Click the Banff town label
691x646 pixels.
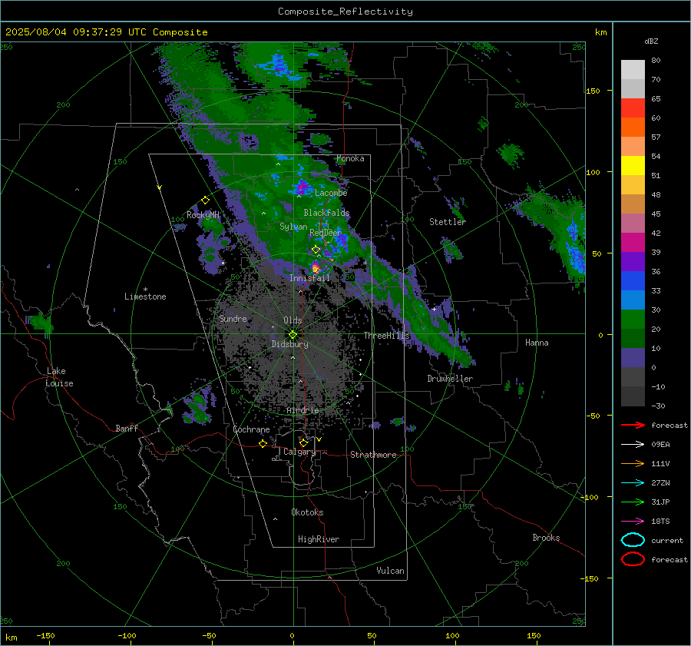coord(127,428)
